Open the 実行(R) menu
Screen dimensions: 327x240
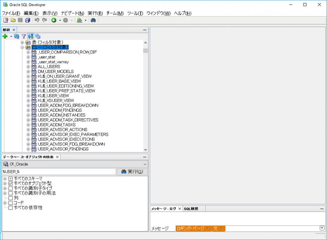click(x=95, y=13)
